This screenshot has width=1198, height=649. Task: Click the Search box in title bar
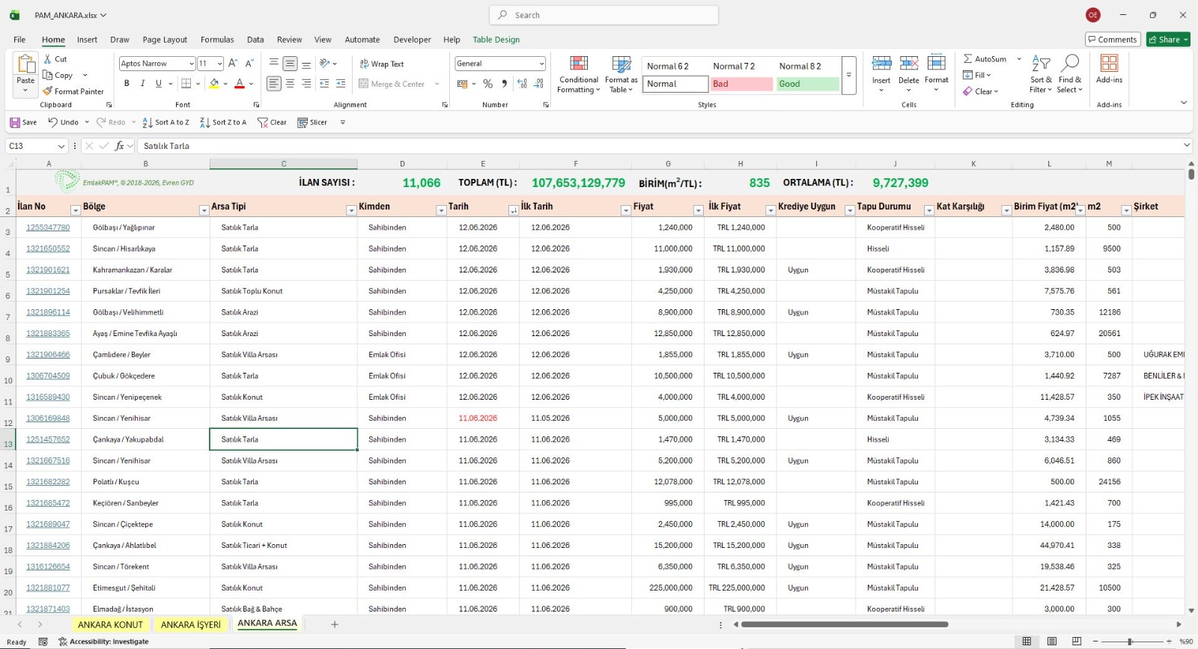point(603,15)
